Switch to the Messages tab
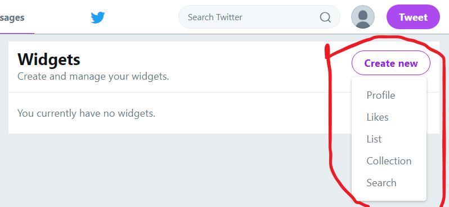449x207 pixels. point(12,18)
